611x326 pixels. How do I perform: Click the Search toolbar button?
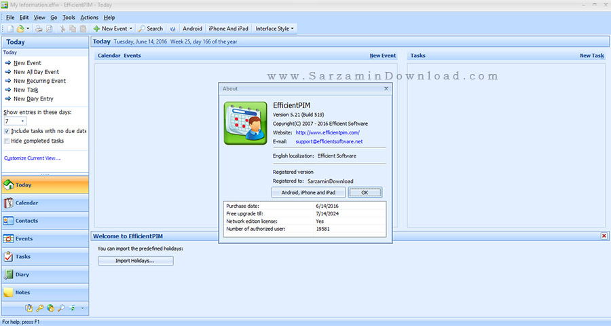pos(151,29)
